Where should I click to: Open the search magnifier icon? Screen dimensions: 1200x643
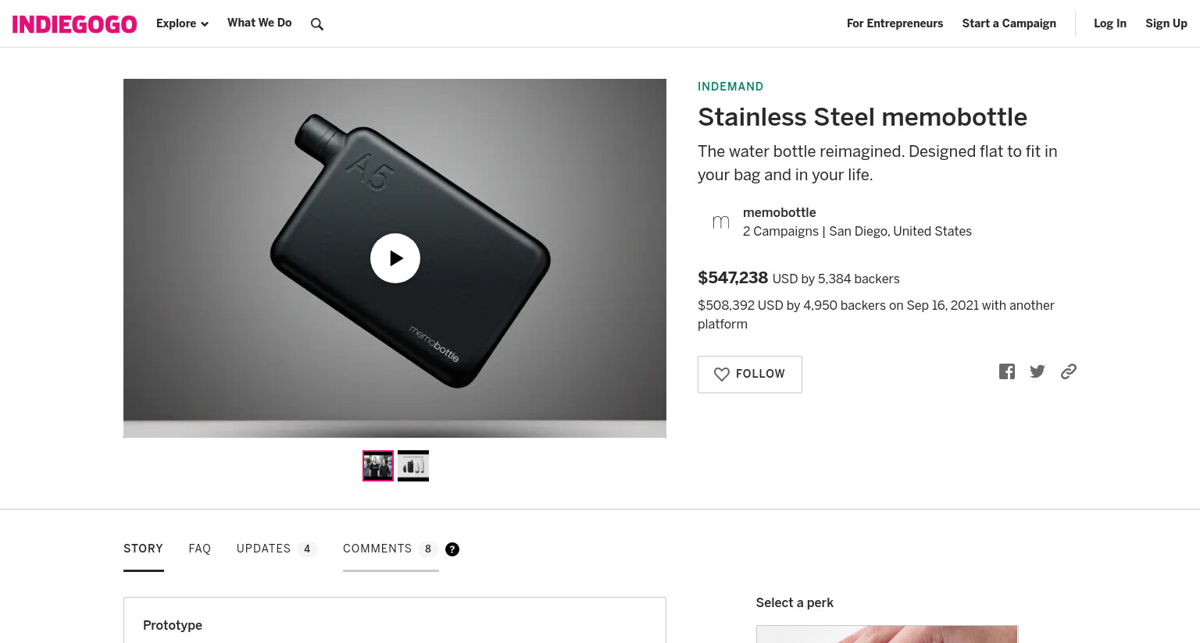[316, 24]
